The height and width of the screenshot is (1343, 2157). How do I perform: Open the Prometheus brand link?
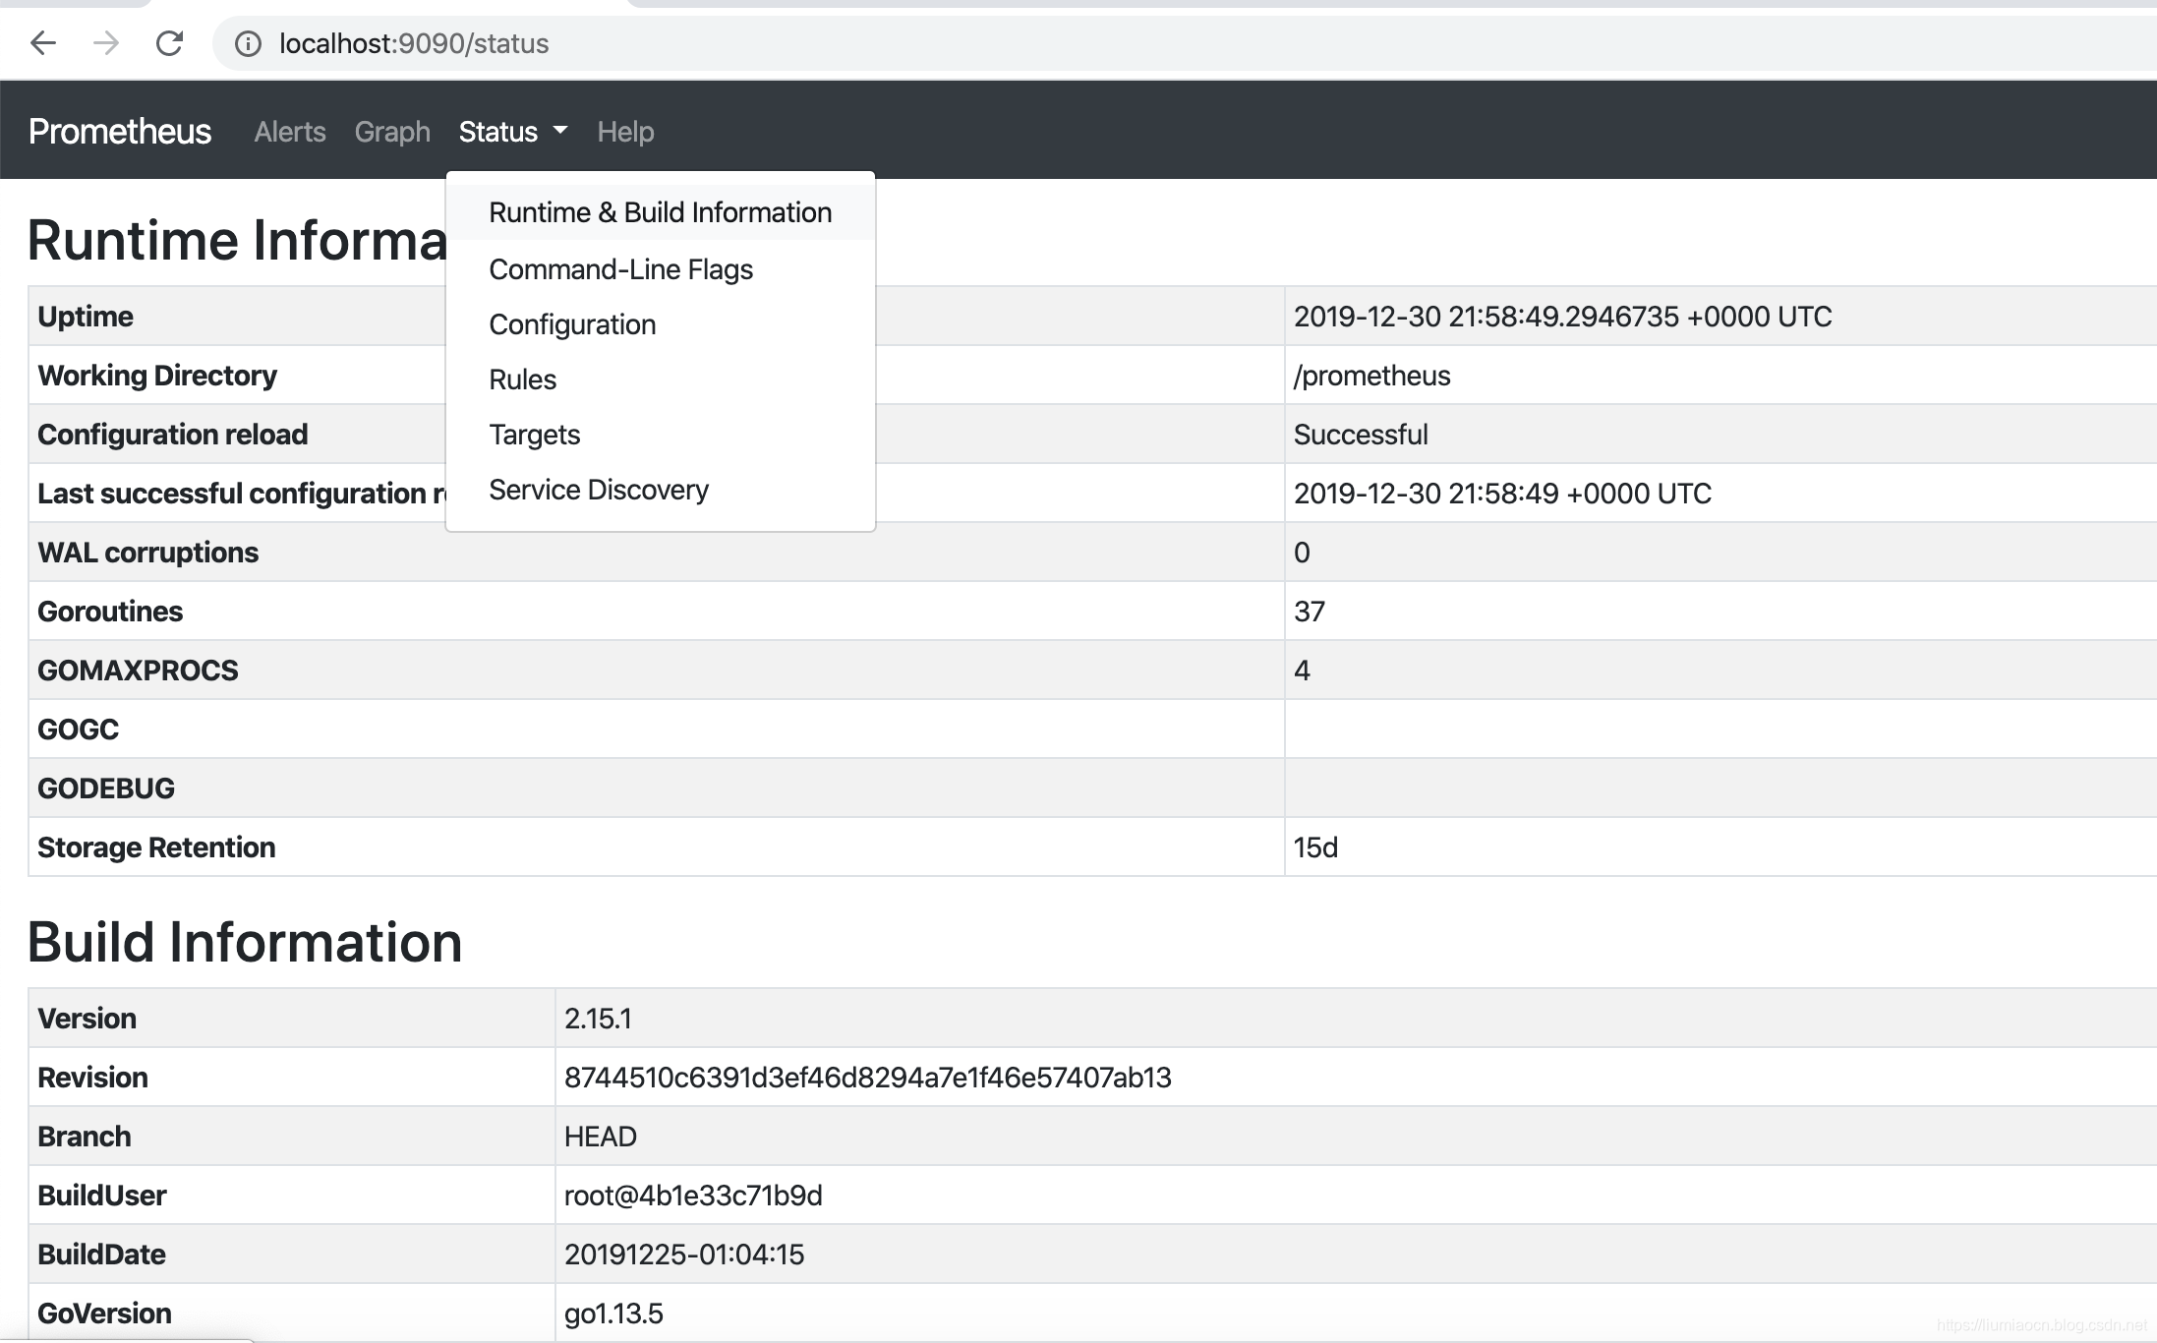[120, 131]
